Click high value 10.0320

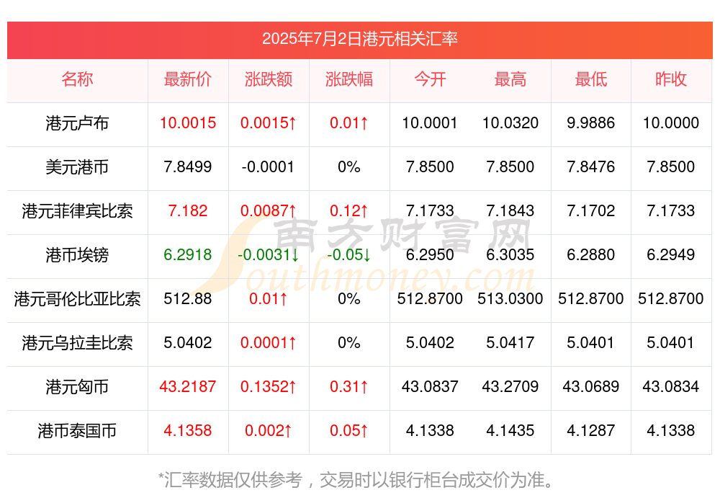point(510,123)
